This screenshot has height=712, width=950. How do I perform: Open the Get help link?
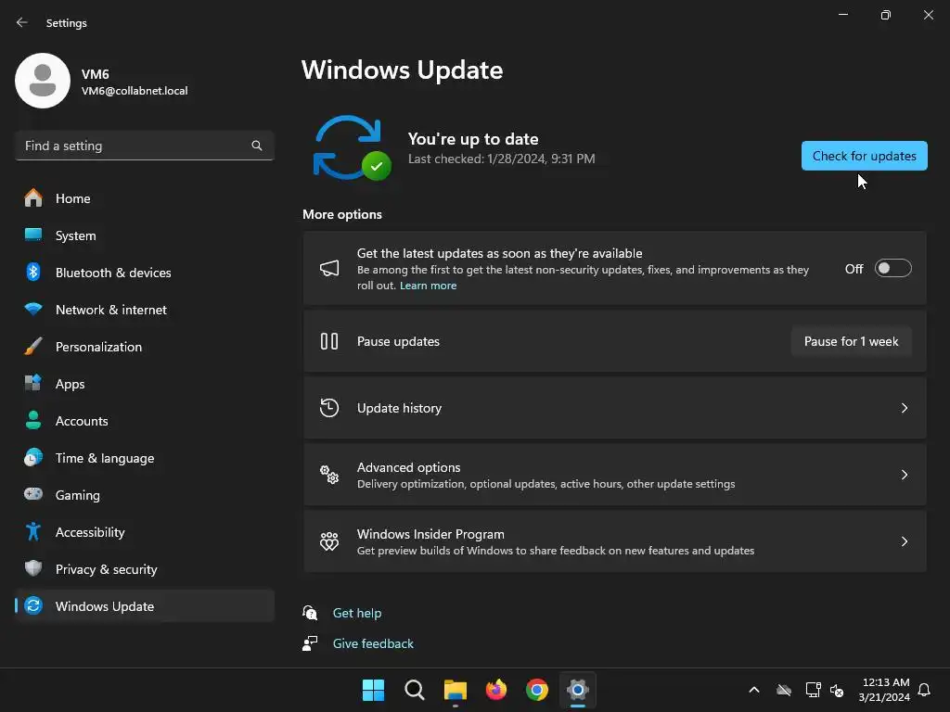click(357, 613)
